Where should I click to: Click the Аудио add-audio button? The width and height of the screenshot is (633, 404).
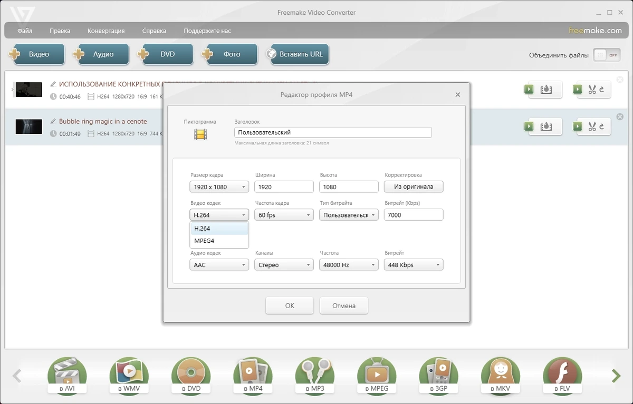(101, 54)
